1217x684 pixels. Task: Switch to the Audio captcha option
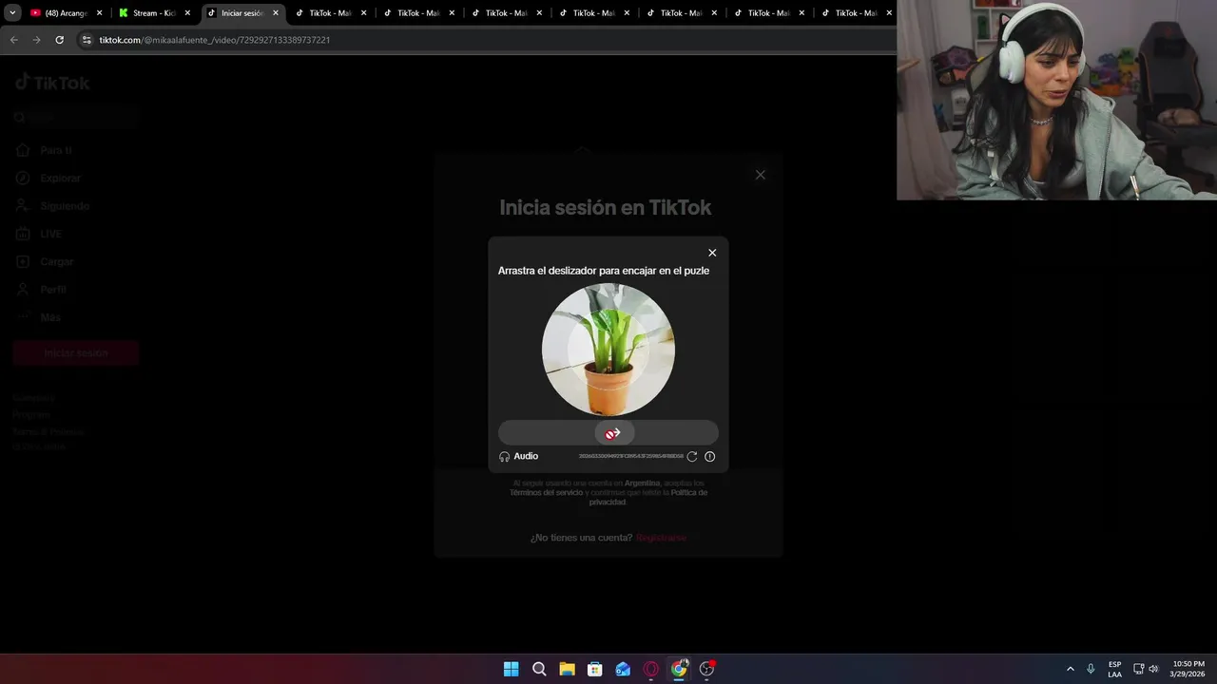click(x=519, y=456)
